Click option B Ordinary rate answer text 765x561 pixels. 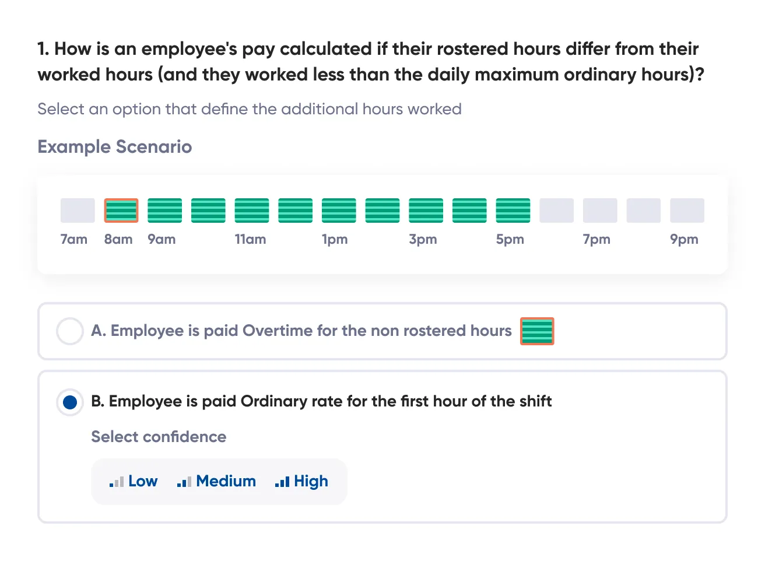point(321,402)
